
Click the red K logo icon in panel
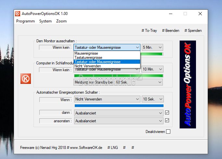tap(26, 79)
